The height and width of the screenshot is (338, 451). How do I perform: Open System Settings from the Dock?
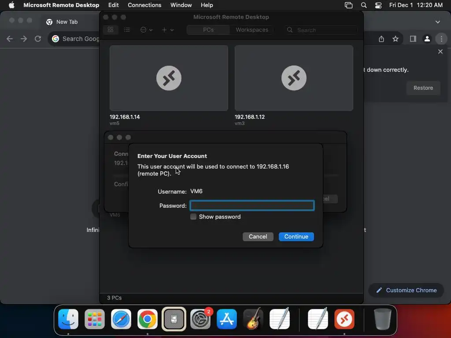tap(200, 319)
